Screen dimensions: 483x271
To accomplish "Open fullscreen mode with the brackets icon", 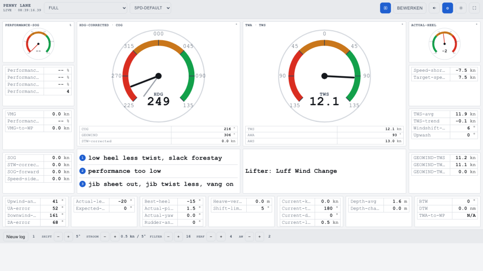I will coord(475,8).
